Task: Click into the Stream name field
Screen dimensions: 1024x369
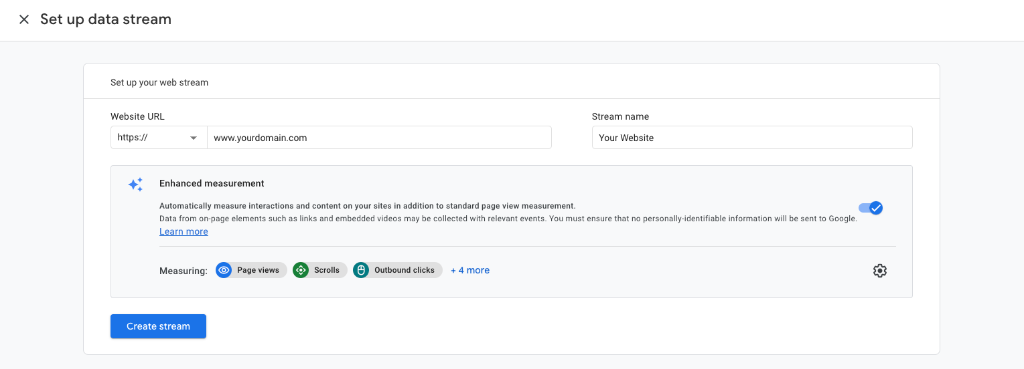Action: tap(751, 138)
